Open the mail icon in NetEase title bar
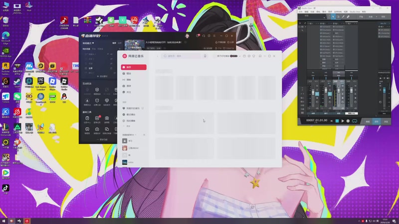Screen dimensions: 399x224 coord(244,56)
